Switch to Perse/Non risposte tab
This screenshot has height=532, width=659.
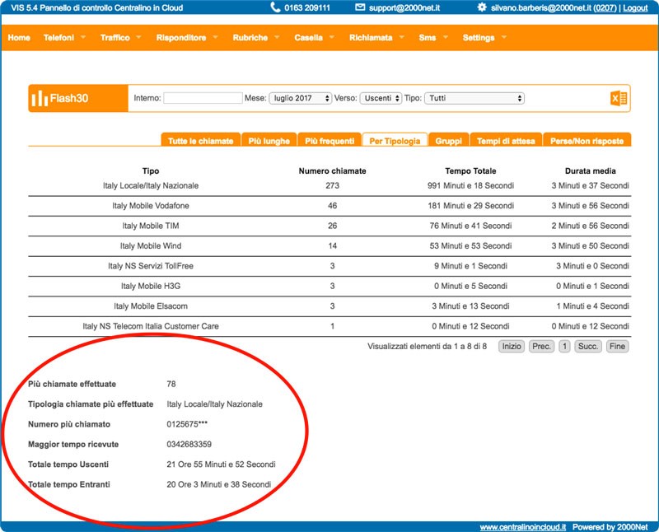tap(587, 140)
